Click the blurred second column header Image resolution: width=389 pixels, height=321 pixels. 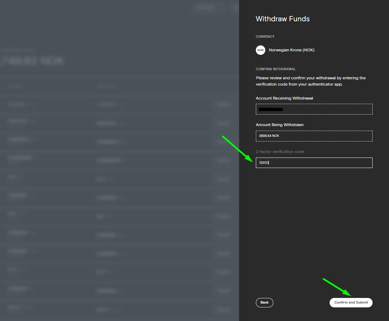click(x=105, y=86)
